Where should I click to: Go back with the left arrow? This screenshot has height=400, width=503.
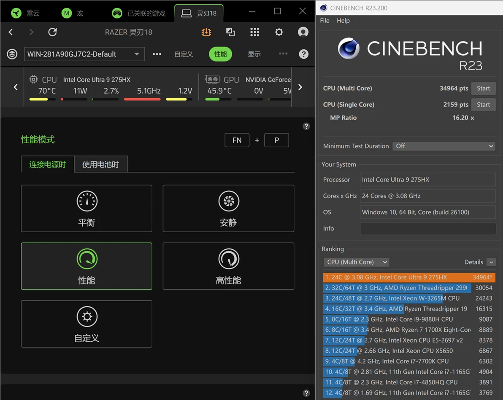coord(11,32)
